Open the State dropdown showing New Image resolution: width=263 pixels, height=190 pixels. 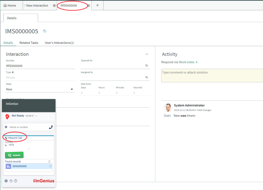[40, 89]
